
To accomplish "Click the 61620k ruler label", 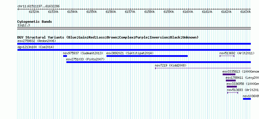I will [227, 12].
